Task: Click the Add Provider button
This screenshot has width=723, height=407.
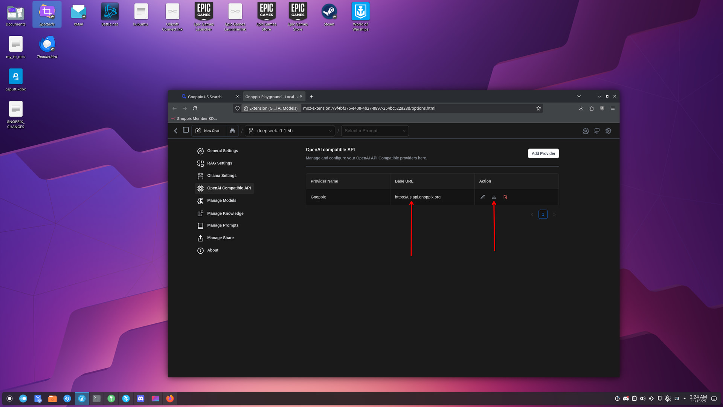Action: click(543, 153)
